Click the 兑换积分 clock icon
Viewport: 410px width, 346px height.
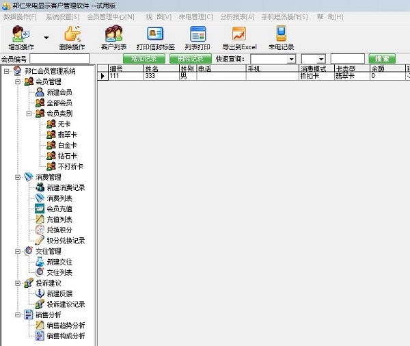pos(40,230)
